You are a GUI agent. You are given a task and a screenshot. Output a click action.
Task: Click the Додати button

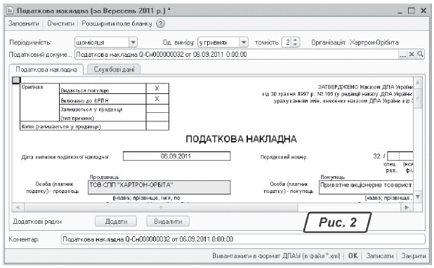point(116,222)
